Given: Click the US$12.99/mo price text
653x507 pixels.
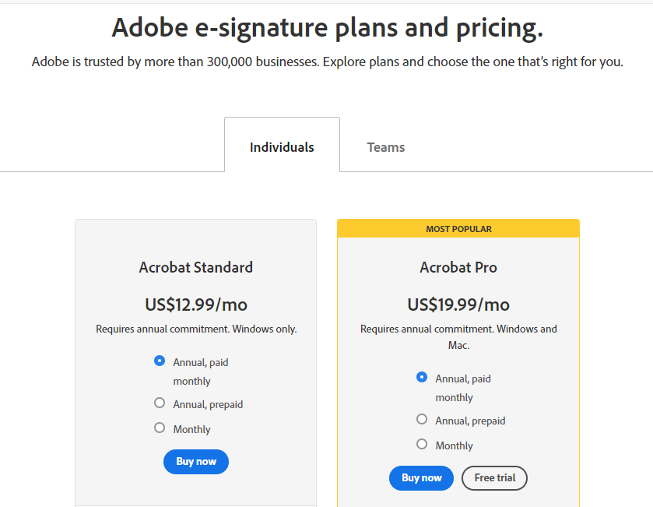Looking at the screenshot, I should coord(195,304).
